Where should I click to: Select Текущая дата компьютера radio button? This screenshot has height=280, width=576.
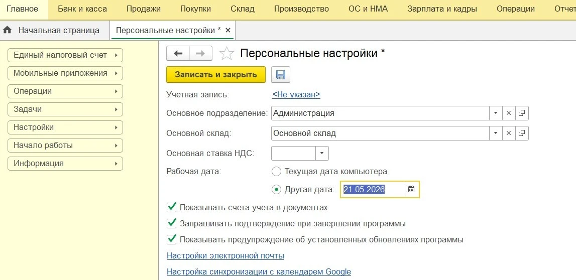click(276, 172)
